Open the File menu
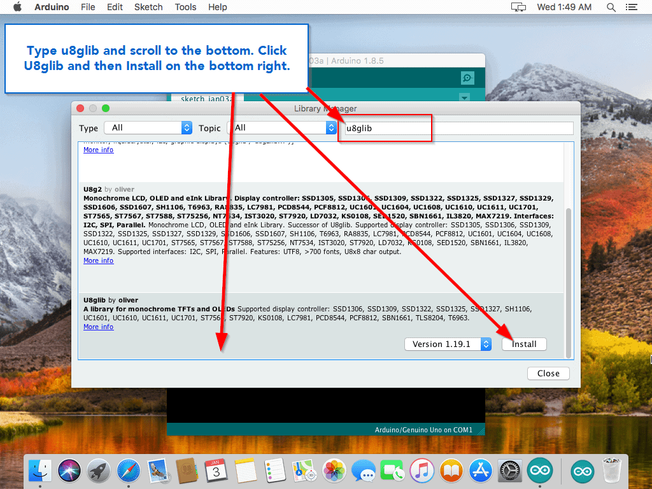The height and width of the screenshot is (489, 652). pyautogui.click(x=88, y=7)
